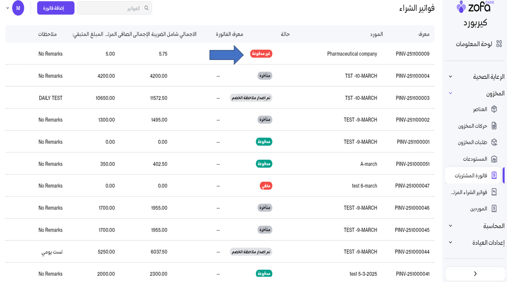This screenshot has width=507, height=282.
Task: Click the غير مدفوعة red status badge
Action: [x=261, y=54]
